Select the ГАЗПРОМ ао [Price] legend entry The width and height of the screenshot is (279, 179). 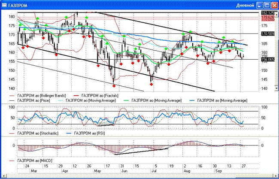pyautogui.click(x=30, y=100)
